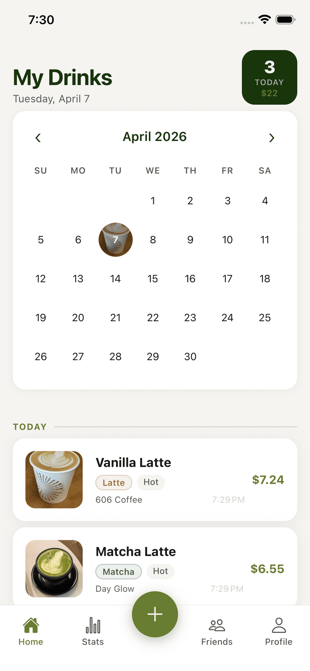
Task: Open Vanilla Latte entry via $7.24 price
Action: click(x=268, y=480)
